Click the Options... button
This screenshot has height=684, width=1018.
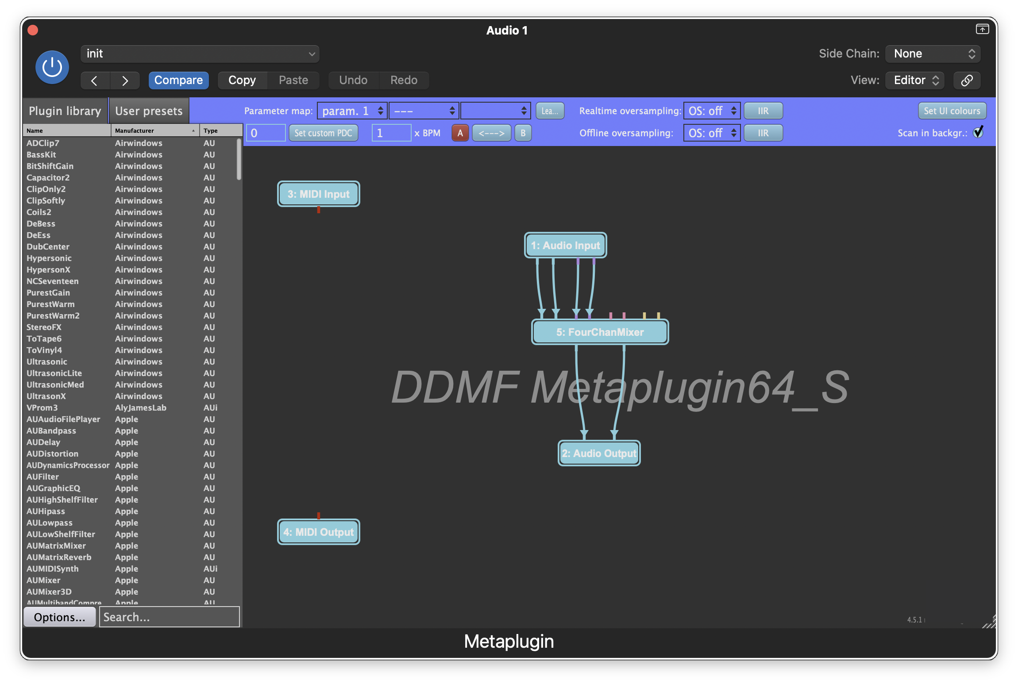pyautogui.click(x=59, y=617)
